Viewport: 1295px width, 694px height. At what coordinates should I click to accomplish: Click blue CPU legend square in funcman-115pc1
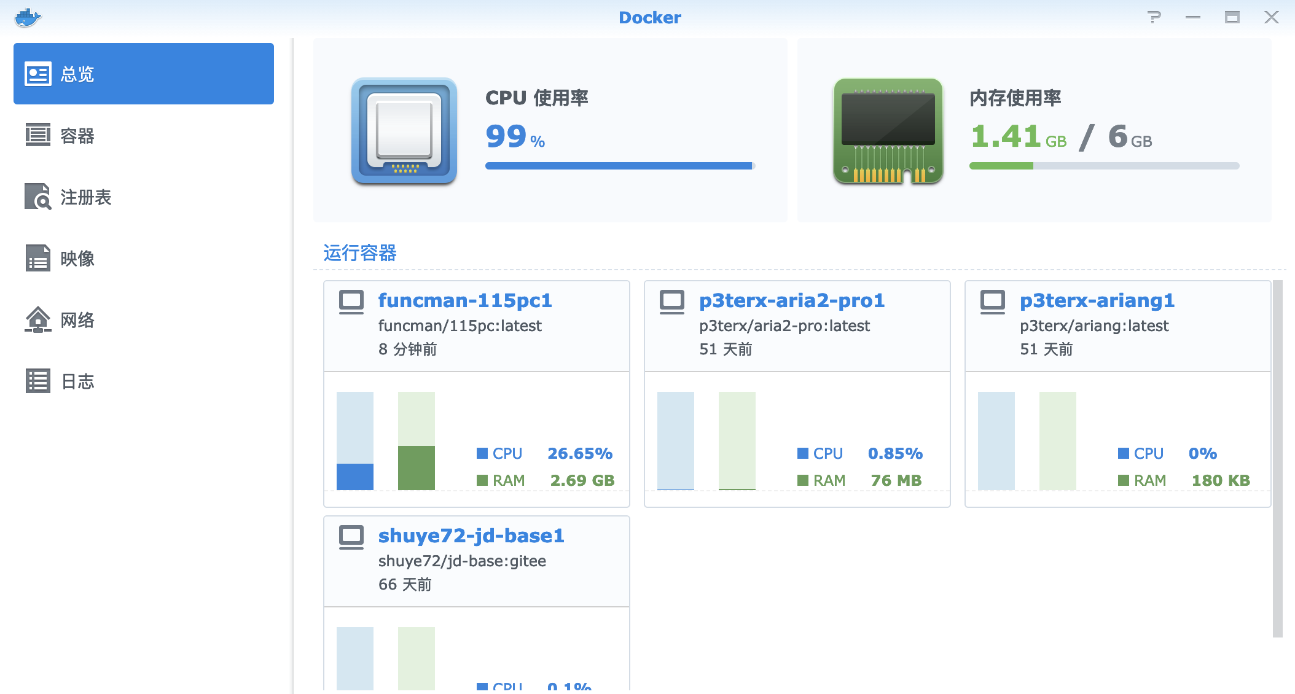pyautogui.click(x=482, y=453)
